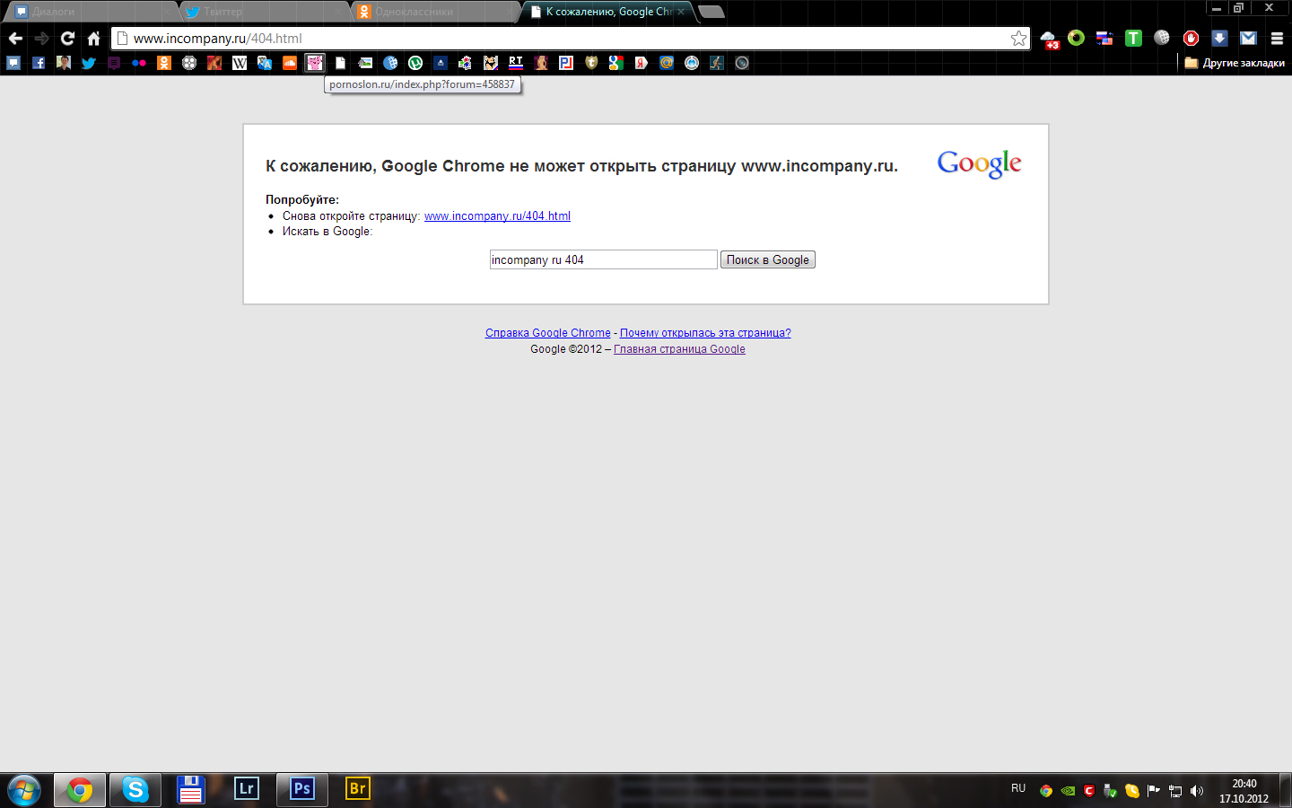
Task: Open the Mail.ru @ bookmark
Action: 667,63
